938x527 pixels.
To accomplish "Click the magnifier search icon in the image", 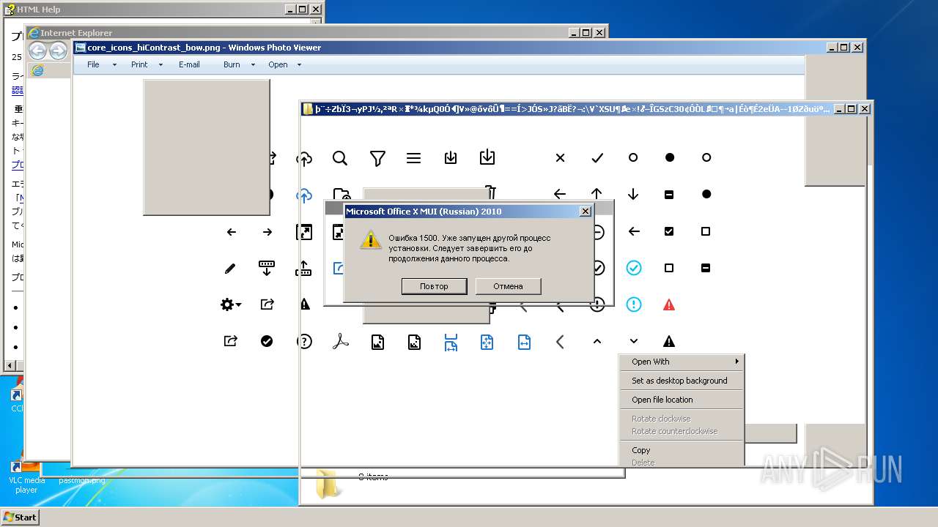I will click(339, 158).
